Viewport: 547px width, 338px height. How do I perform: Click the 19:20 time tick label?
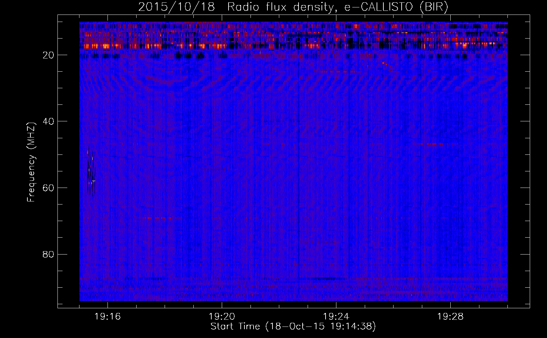222,317
